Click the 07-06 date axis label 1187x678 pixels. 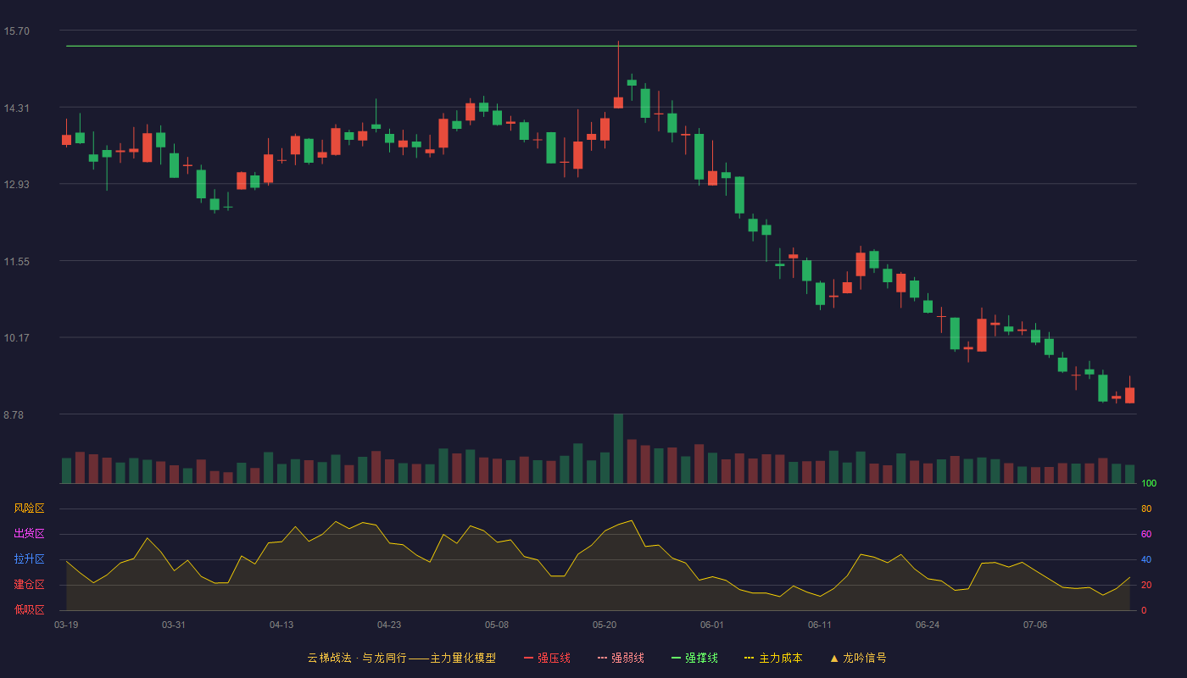(x=1035, y=625)
